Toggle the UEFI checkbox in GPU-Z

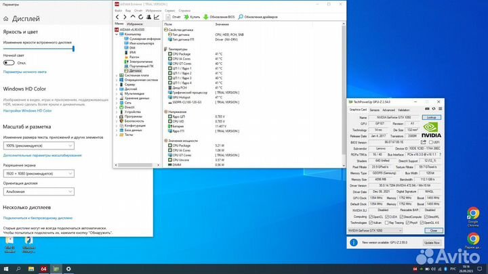(x=431, y=142)
